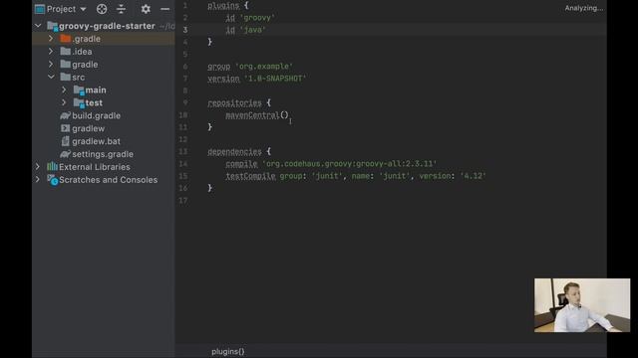This screenshot has height=358, width=638.
Task: Click the dependencies keyword
Action: pyautogui.click(x=234, y=152)
